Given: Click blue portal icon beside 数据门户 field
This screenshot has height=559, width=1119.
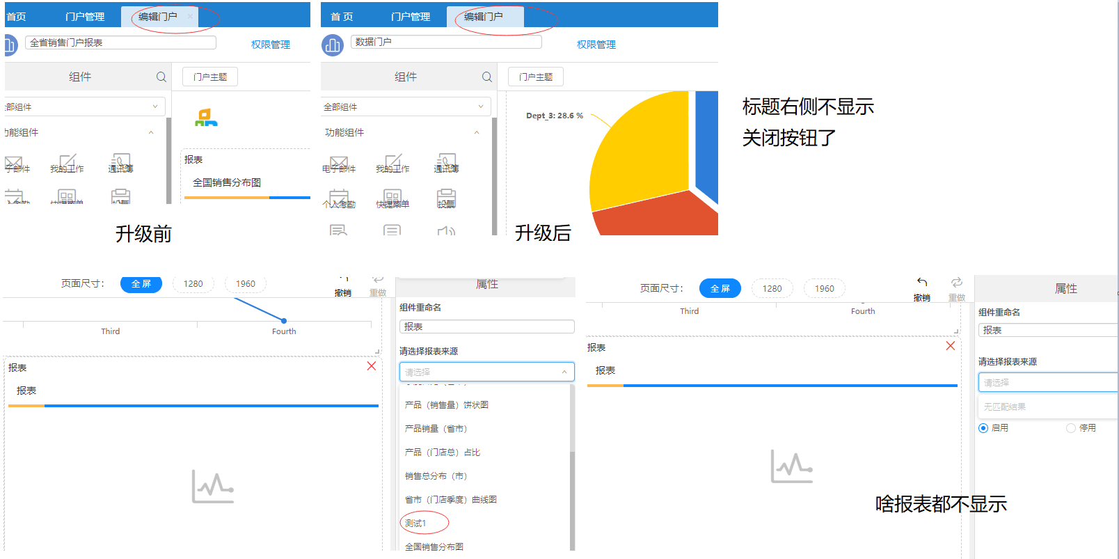Looking at the screenshot, I should click(x=332, y=45).
